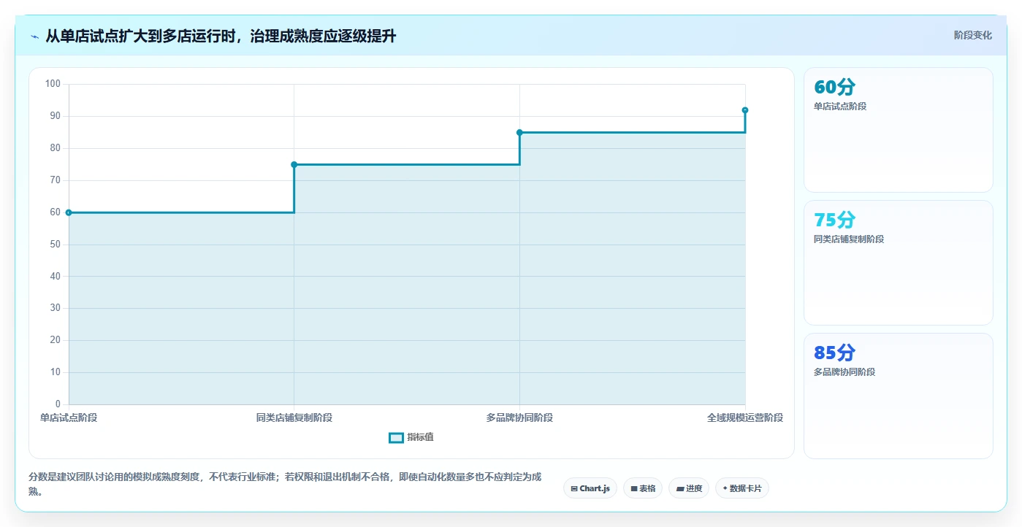Image resolution: width=1022 pixels, height=527 pixels.
Task: Select the Chart.js tag
Action: click(x=590, y=488)
